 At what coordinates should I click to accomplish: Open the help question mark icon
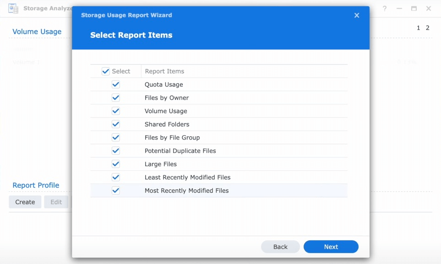click(385, 8)
